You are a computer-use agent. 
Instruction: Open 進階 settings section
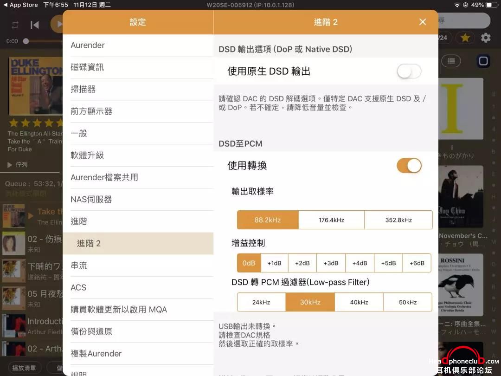click(x=138, y=221)
